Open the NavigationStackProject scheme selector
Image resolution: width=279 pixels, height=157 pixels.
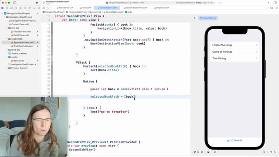click(117, 3)
